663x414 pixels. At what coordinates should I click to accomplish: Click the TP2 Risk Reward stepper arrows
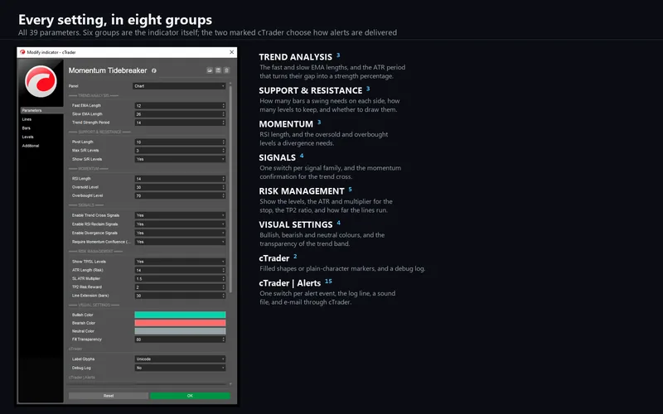[224, 287]
